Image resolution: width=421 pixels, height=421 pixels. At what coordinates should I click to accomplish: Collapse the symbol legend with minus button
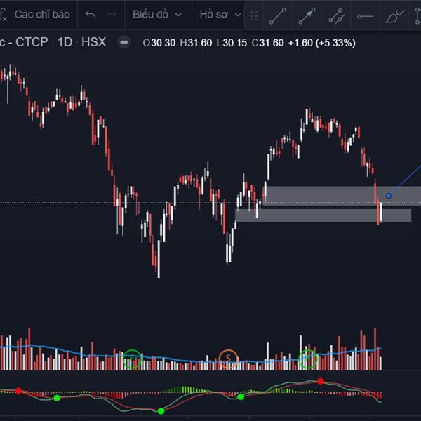[124, 42]
